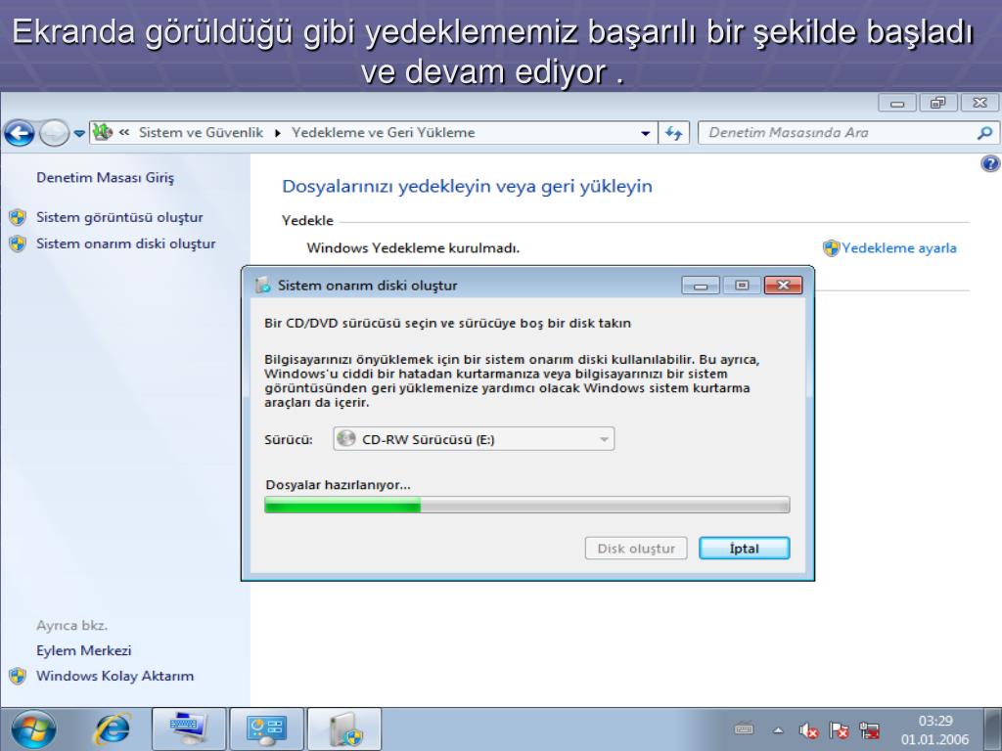Click the Control Panel address bar icon
This screenshot has width=1002, height=751.
pyautogui.click(x=102, y=132)
